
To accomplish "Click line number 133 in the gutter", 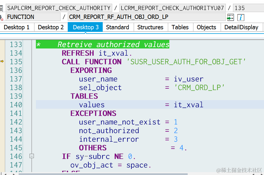I will pyautogui.click(x=16, y=44).
